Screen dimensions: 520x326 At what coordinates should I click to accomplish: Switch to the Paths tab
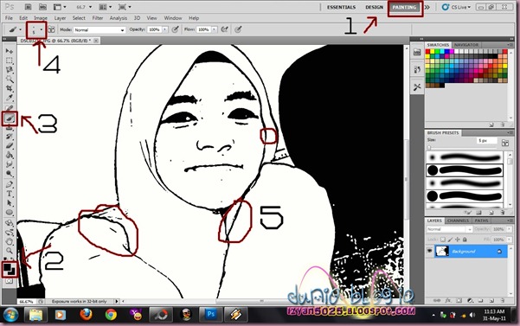pos(481,221)
